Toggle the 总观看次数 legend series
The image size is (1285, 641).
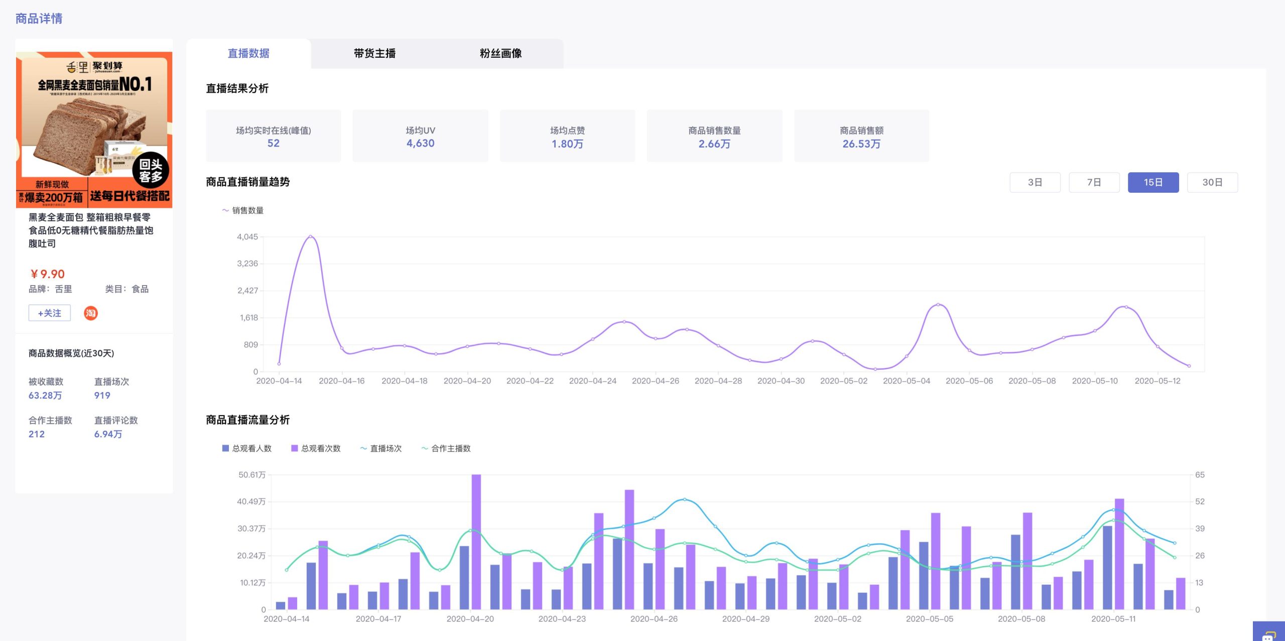click(316, 448)
